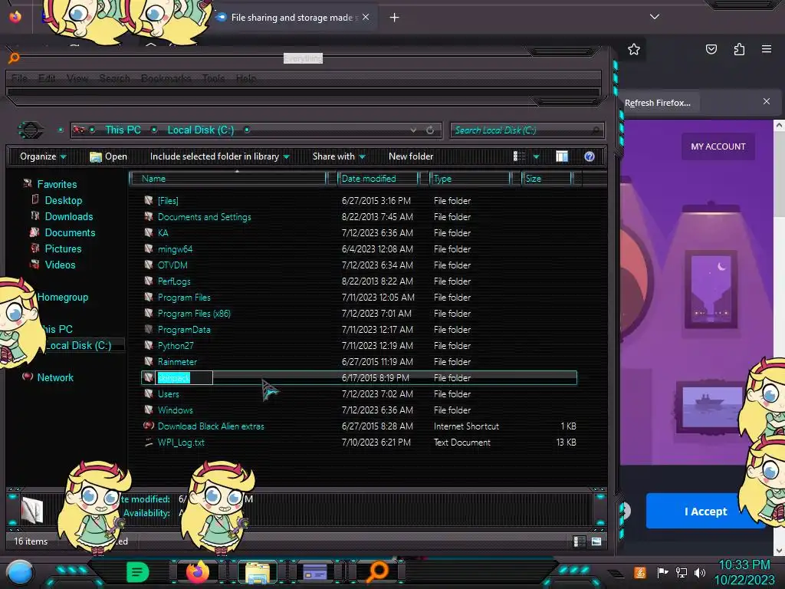
Task: Select Homegroup in navigation pane
Action: (63, 297)
